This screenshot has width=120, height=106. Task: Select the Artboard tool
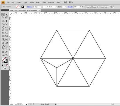pos(3,52)
